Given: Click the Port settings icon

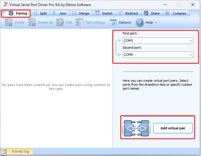Looking at the screenshot, I should coord(80,22).
